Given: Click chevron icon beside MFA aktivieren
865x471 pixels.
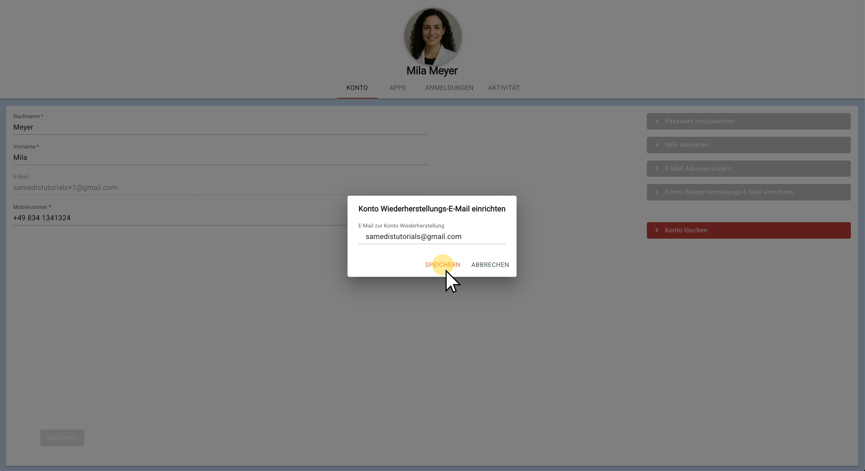Looking at the screenshot, I should [657, 145].
